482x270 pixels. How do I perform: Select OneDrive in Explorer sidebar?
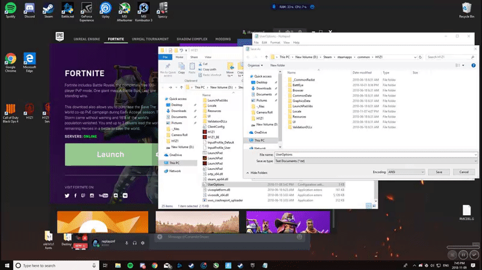[175, 155]
